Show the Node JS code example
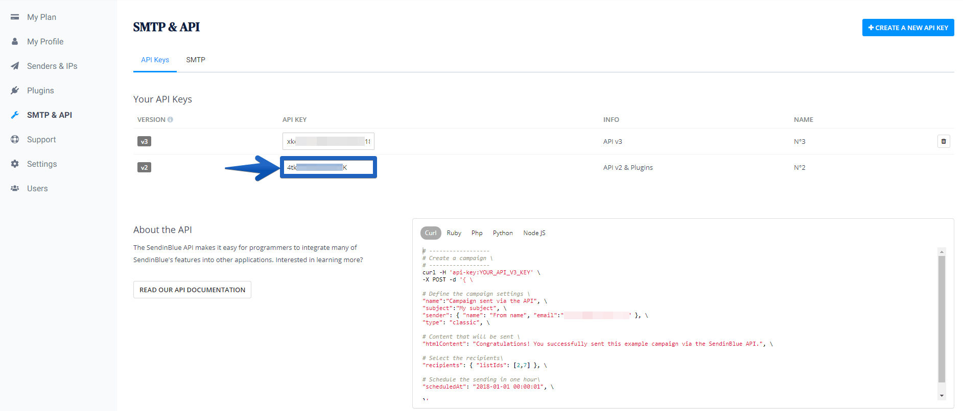Image resolution: width=963 pixels, height=411 pixels. tap(534, 233)
